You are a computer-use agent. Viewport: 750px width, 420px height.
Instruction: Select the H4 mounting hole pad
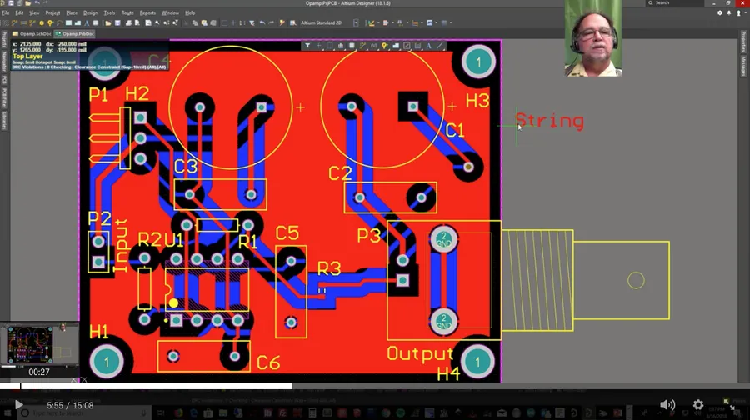[477, 362]
